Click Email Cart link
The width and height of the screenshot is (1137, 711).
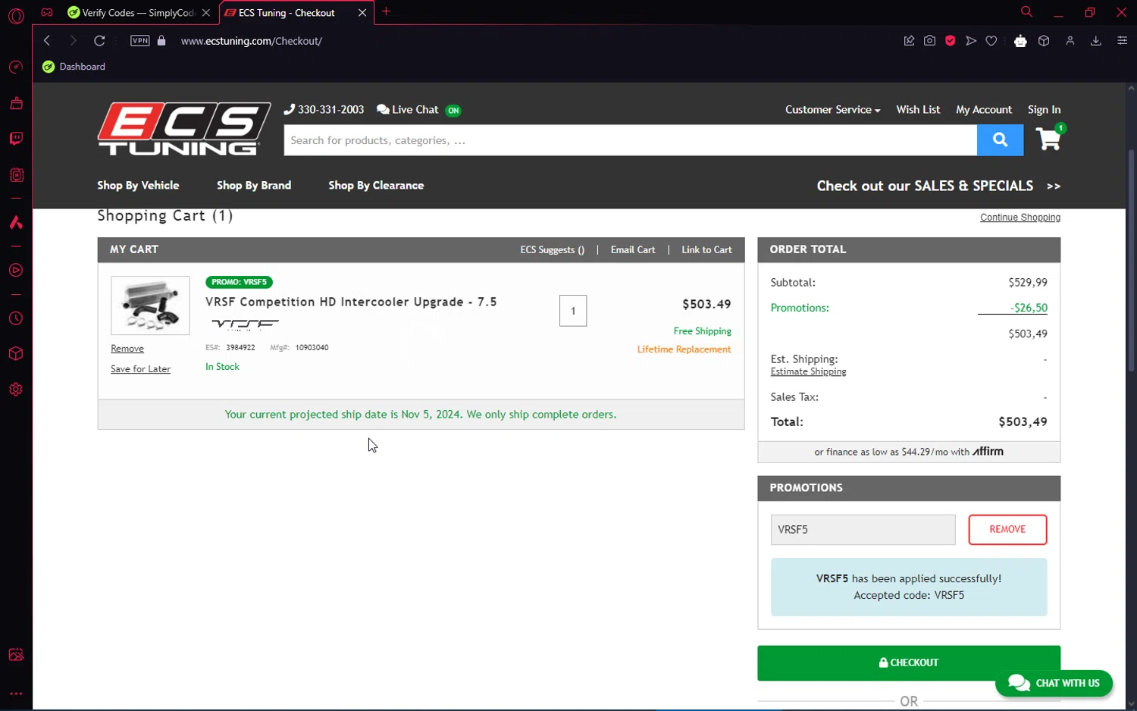(x=633, y=250)
